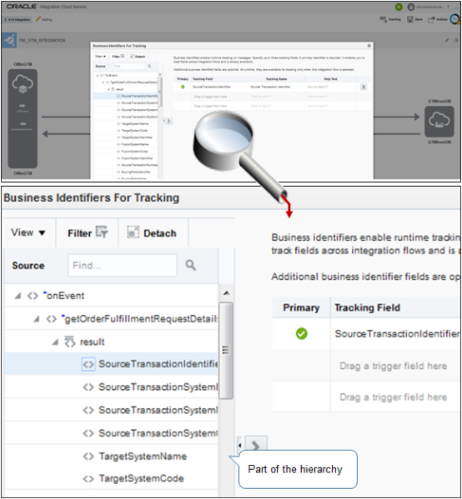Viewport: 462px width, 499px height.
Task: Click the enlarged Find... source search field
Action: 123,265
